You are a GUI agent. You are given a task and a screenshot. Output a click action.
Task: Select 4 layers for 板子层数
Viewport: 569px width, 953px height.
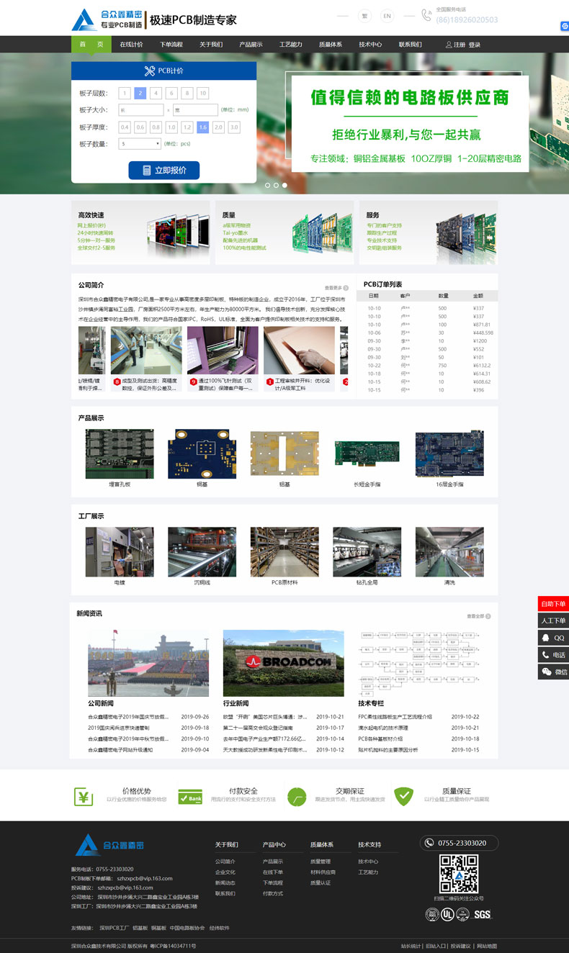[x=156, y=93]
